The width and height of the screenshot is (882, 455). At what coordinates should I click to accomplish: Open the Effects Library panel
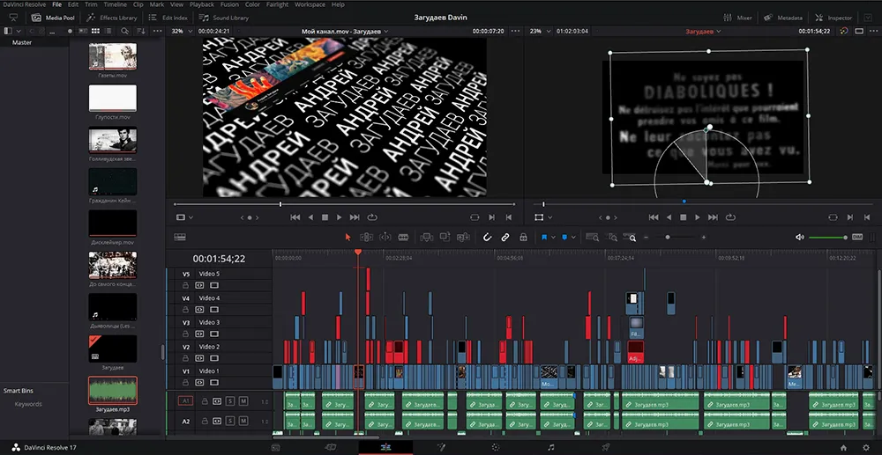click(x=112, y=18)
